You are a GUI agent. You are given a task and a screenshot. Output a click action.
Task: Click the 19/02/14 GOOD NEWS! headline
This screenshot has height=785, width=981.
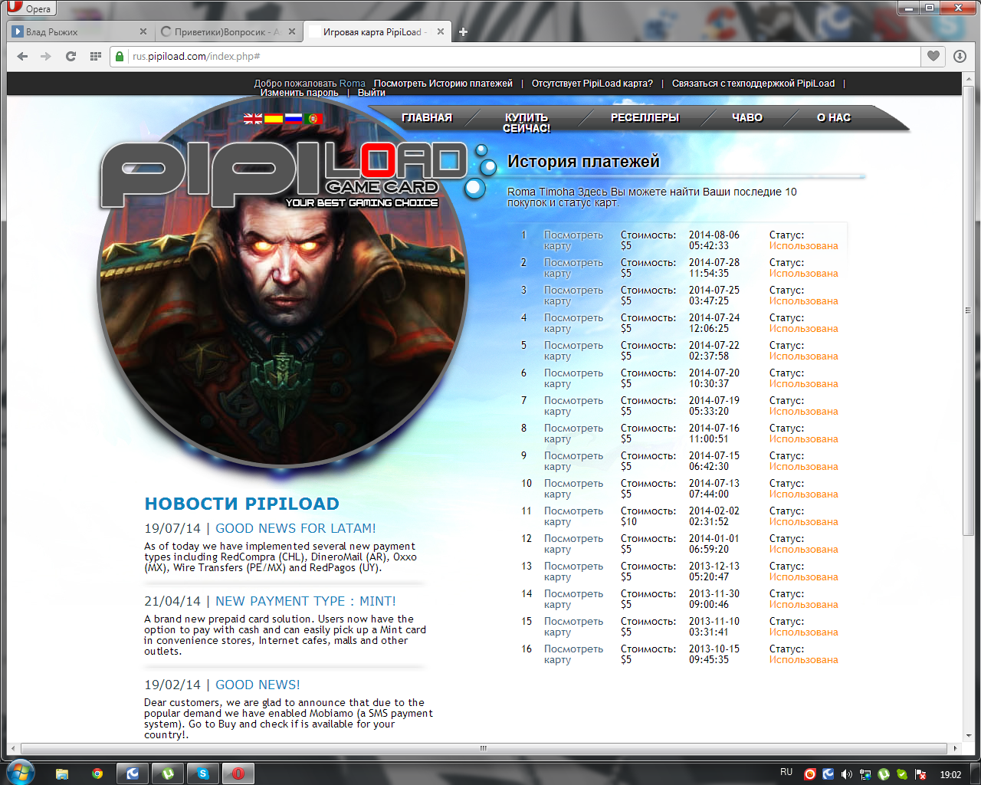[258, 685]
